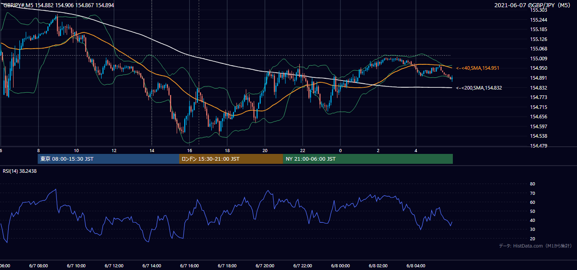The width and height of the screenshot is (577, 270).
Task: Click the RSI 80 level label
Action: [533, 184]
